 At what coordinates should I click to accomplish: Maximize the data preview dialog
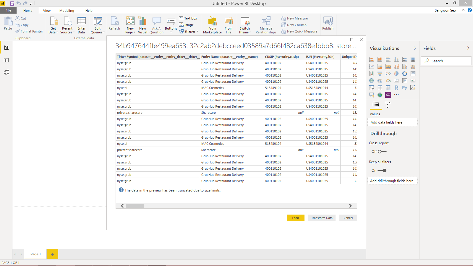tap(352, 40)
